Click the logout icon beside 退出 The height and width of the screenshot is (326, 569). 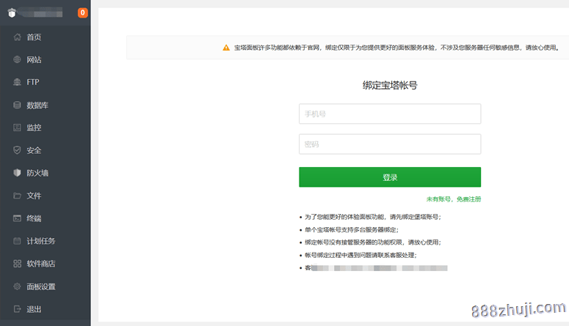point(17,309)
